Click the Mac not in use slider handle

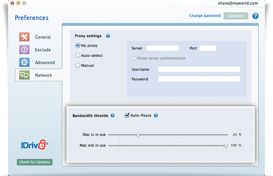(x=226, y=146)
